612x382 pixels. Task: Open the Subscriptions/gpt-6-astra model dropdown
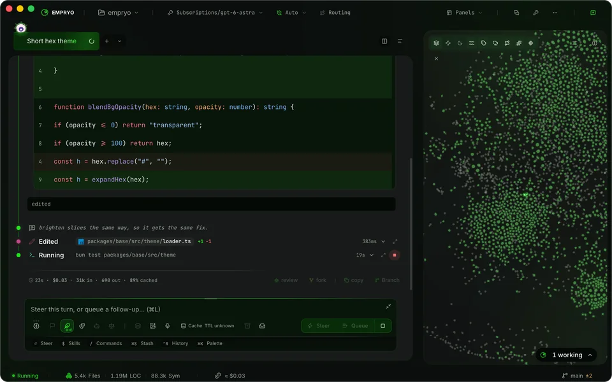pyautogui.click(x=215, y=13)
